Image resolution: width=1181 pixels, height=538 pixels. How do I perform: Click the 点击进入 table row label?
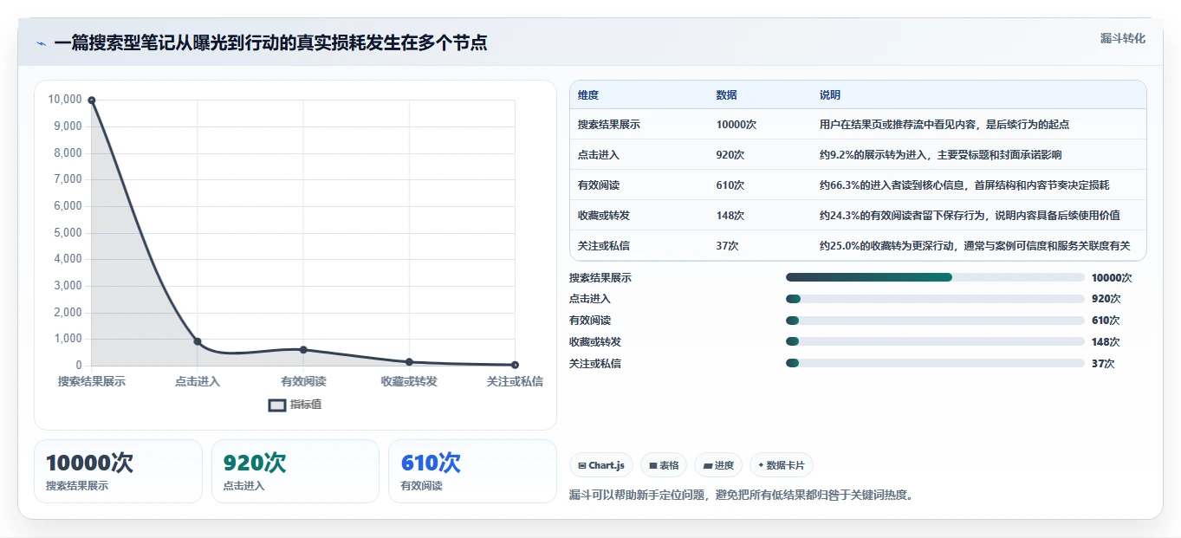pyautogui.click(x=599, y=155)
